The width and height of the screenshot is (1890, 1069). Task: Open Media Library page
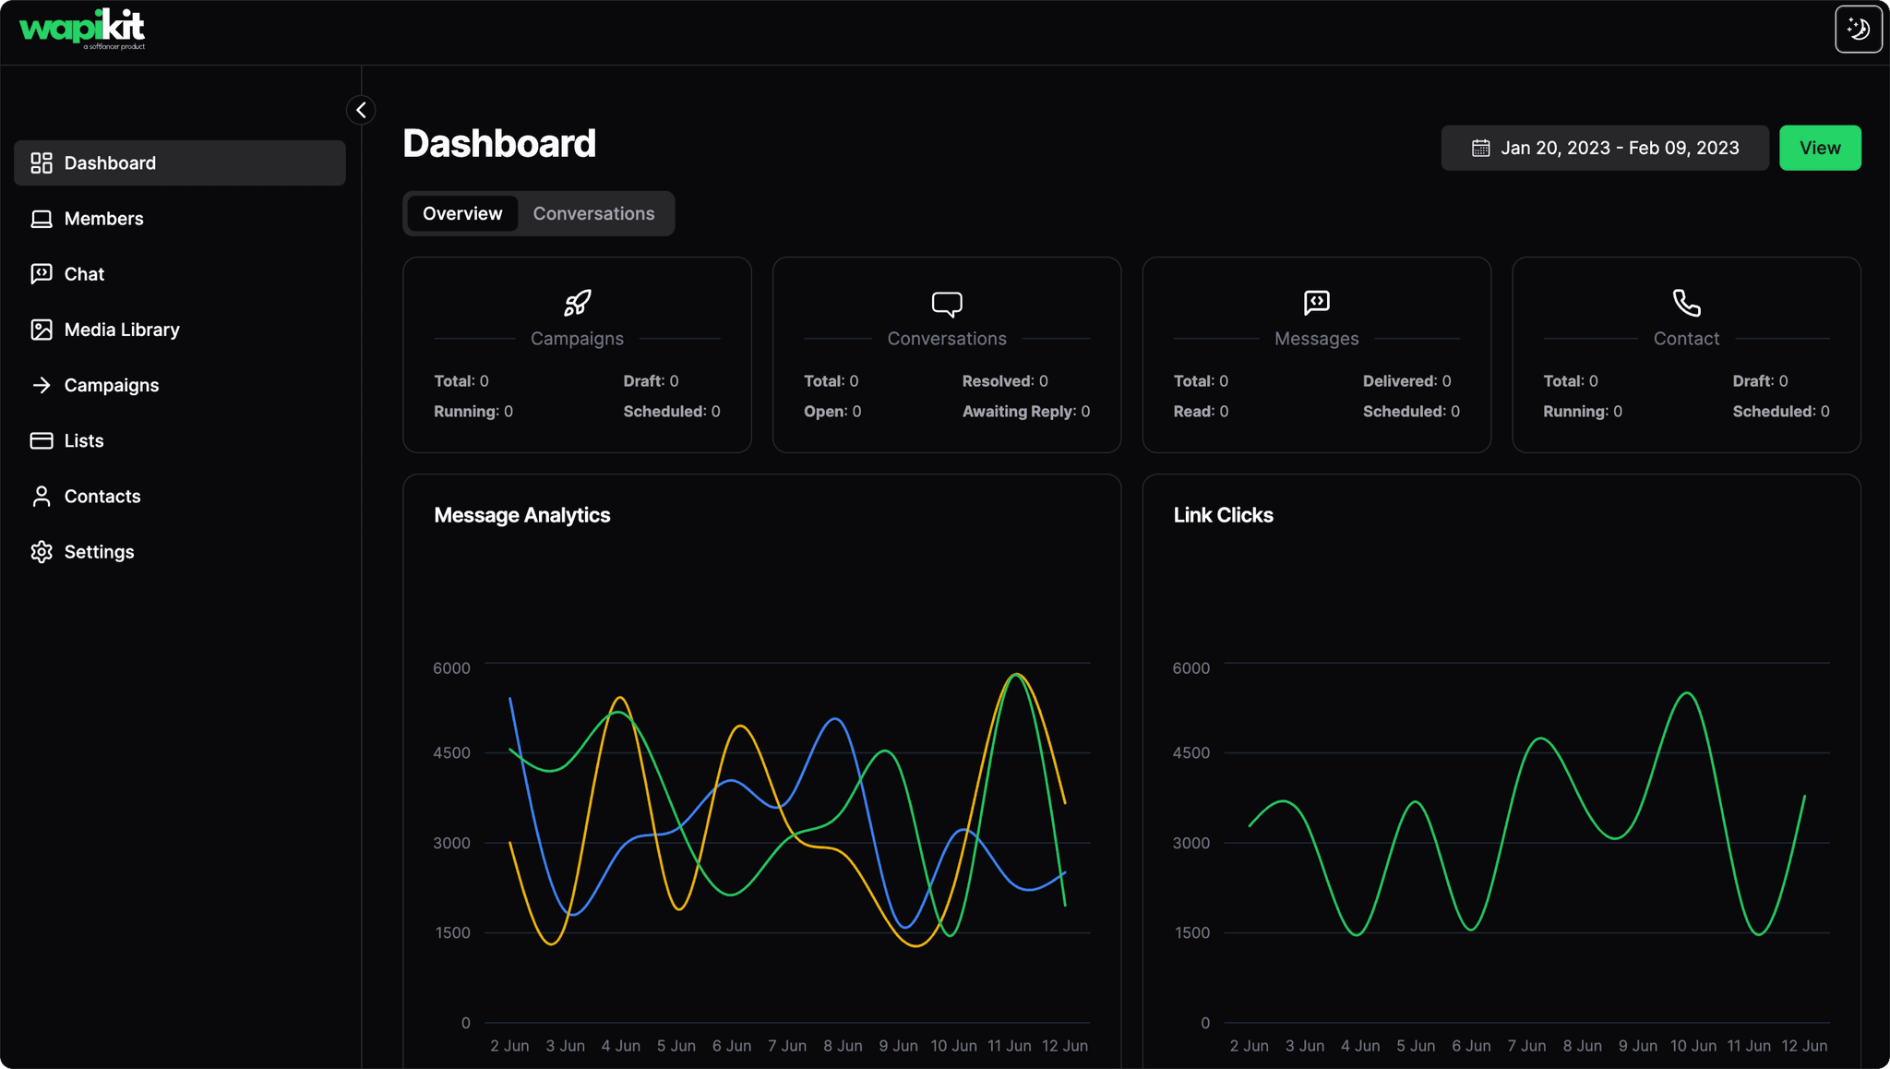point(180,330)
